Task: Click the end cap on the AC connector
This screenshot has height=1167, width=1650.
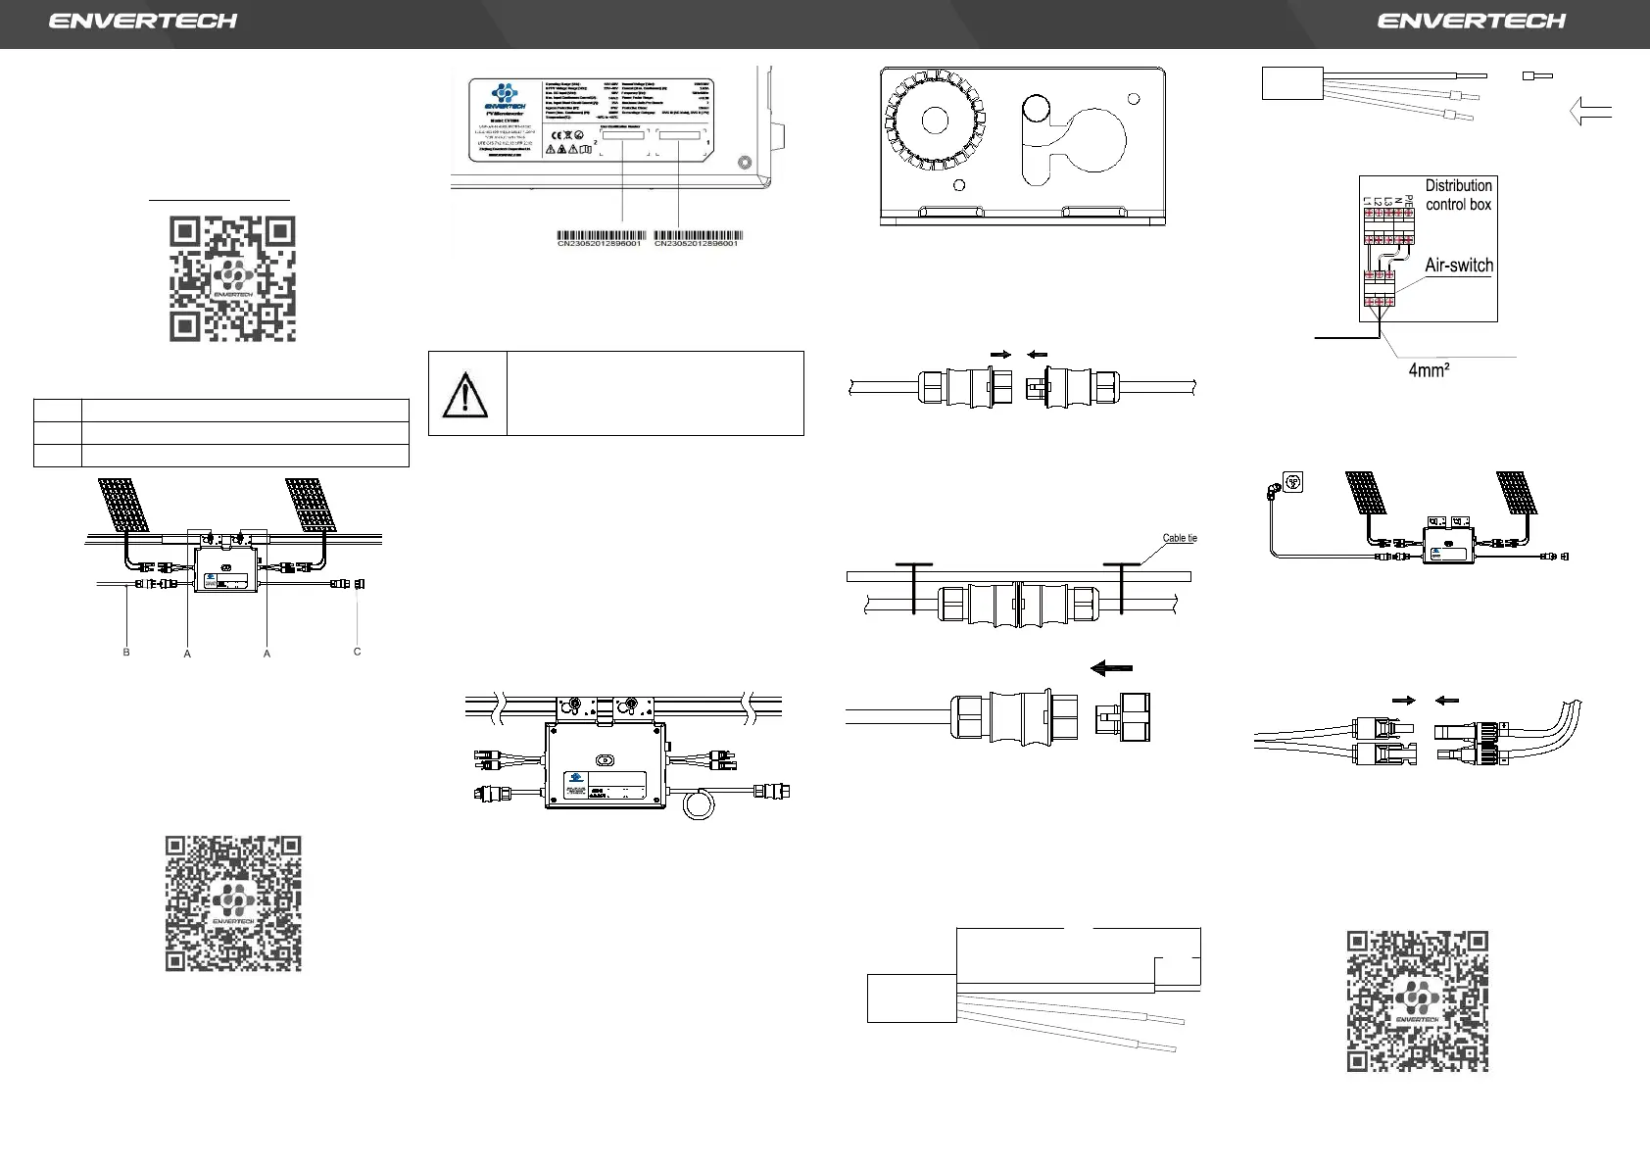Action: click(1123, 717)
